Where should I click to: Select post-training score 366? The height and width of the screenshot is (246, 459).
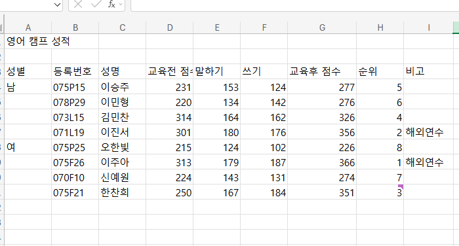tap(322, 162)
